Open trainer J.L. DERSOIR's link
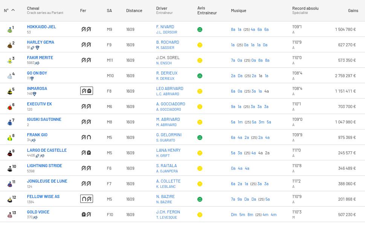This screenshot has height=230, width=365. 166,32
